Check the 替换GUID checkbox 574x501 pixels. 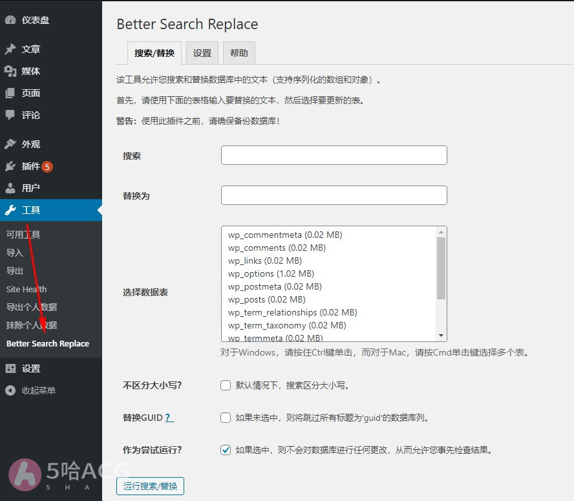pos(226,418)
